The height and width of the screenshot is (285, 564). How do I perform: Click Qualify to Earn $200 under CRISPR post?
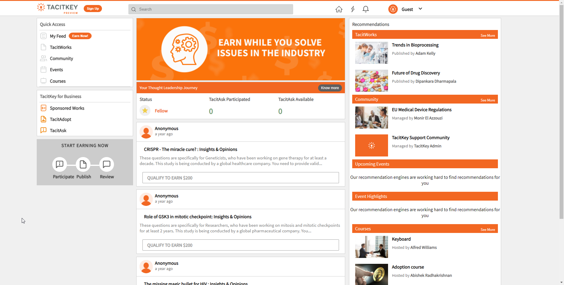241,178
